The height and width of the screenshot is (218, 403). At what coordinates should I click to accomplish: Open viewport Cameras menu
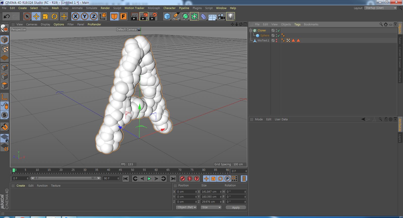tap(32, 24)
